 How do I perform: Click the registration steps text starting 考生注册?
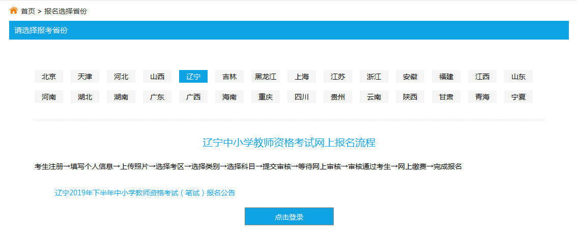[x=248, y=166]
